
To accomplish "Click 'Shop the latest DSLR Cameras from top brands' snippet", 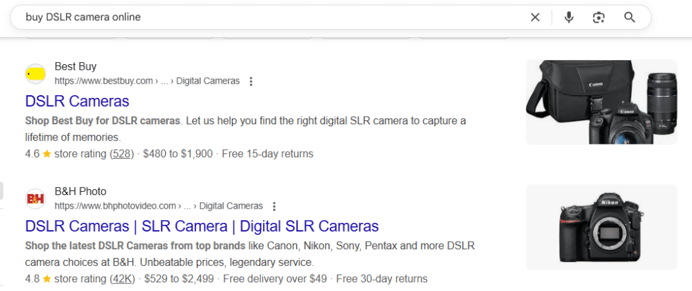I will [135, 246].
